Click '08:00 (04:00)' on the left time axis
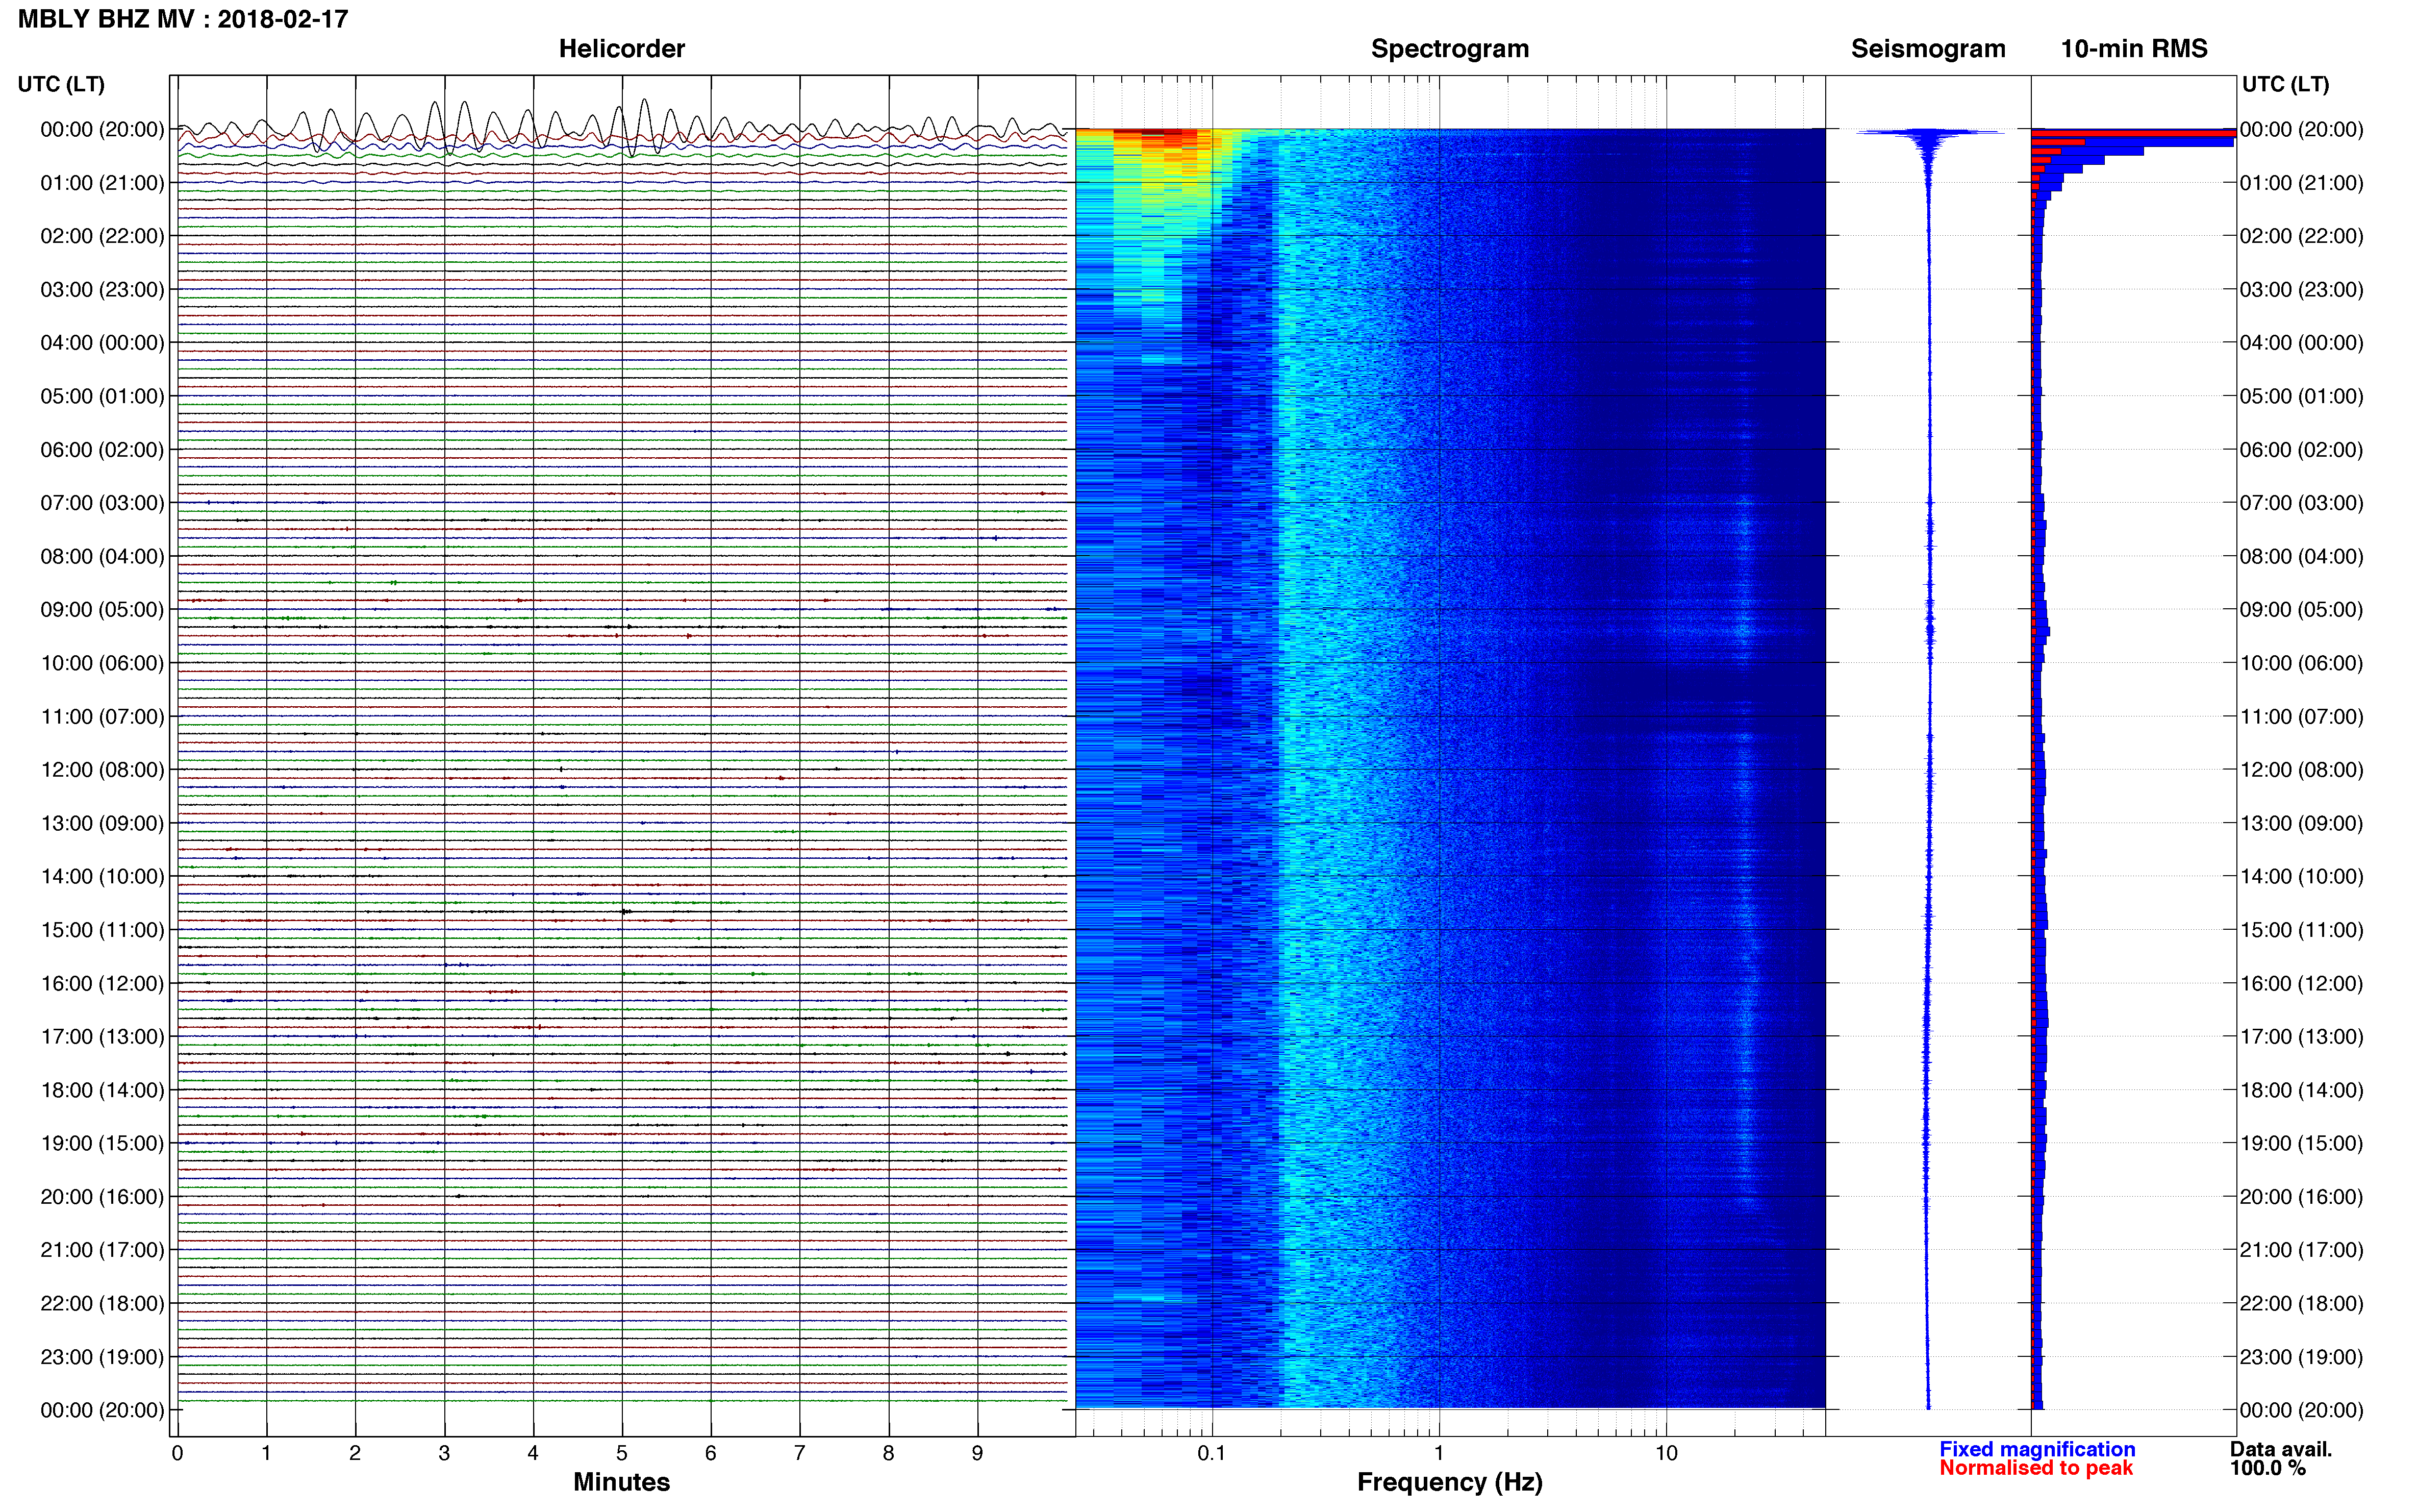Screen dimensions: 2418x1512 [x=102, y=556]
